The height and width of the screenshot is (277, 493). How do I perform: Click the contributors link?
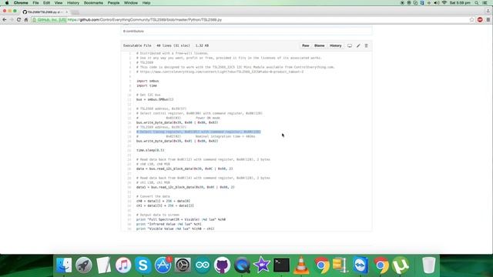133,32
